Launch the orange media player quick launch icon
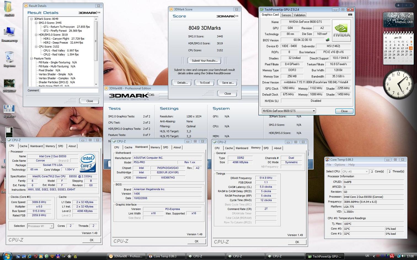The width and height of the screenshot is (417, 260). pos(41,256)
